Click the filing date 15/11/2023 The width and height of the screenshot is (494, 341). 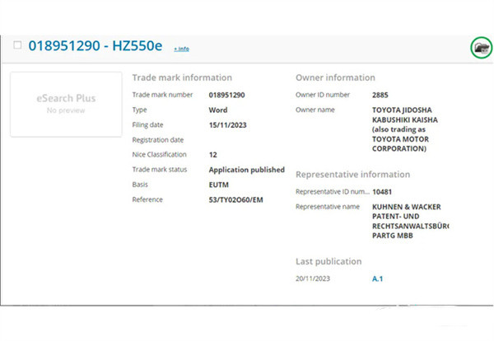click(228, 124)
